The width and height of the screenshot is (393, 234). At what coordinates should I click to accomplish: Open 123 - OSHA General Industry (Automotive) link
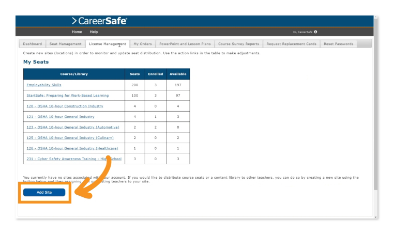coord(73,127)
